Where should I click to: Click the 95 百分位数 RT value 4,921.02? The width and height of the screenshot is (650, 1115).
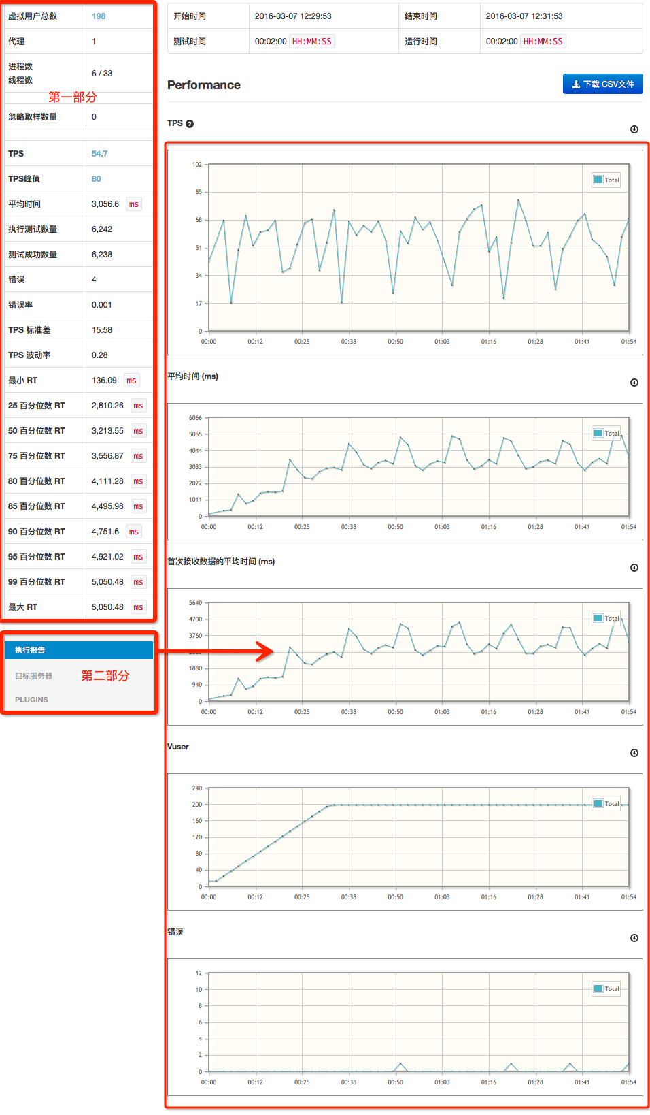click(x=107, y=557)
